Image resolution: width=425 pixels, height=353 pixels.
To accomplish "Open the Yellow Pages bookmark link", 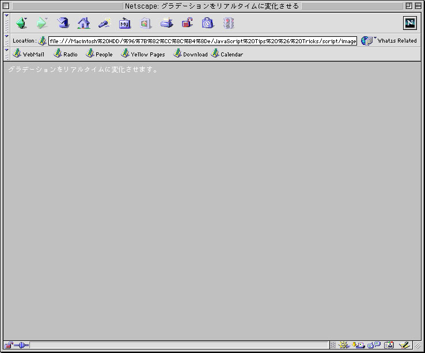I will pos(143,54).
